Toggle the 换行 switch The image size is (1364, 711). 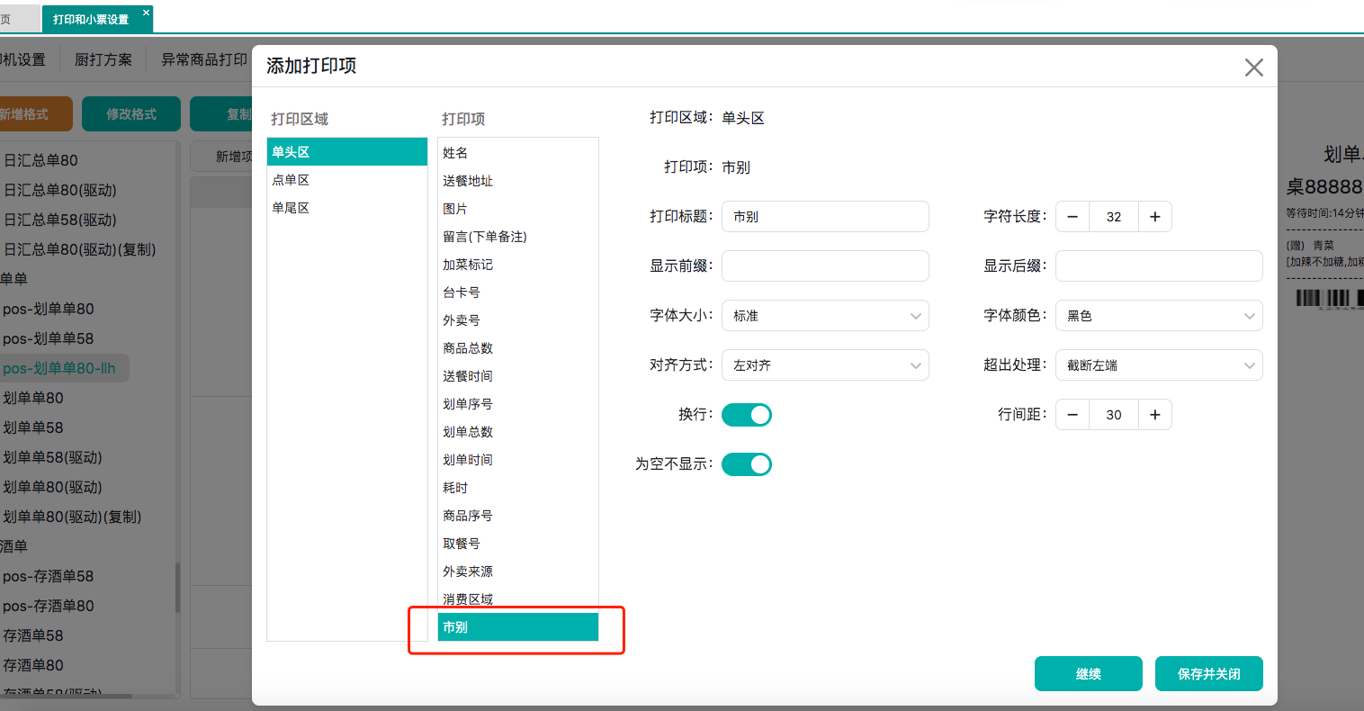(747, 415)
